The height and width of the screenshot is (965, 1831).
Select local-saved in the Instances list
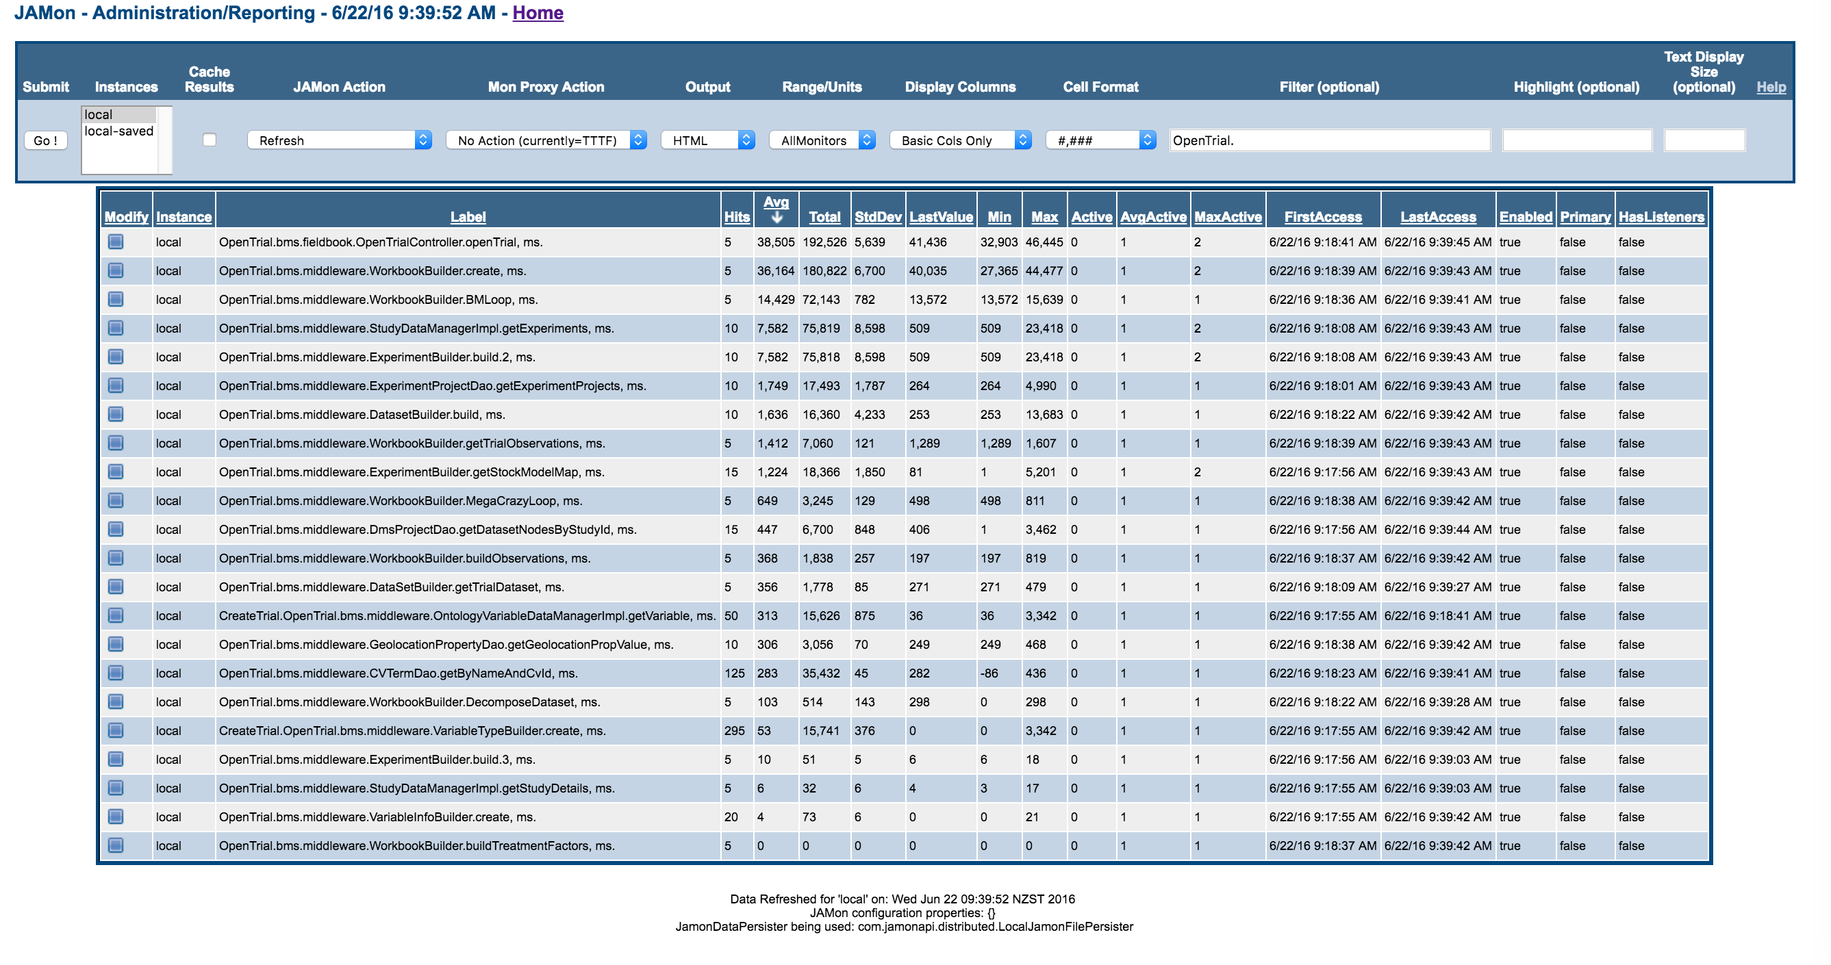pos(118,131)
